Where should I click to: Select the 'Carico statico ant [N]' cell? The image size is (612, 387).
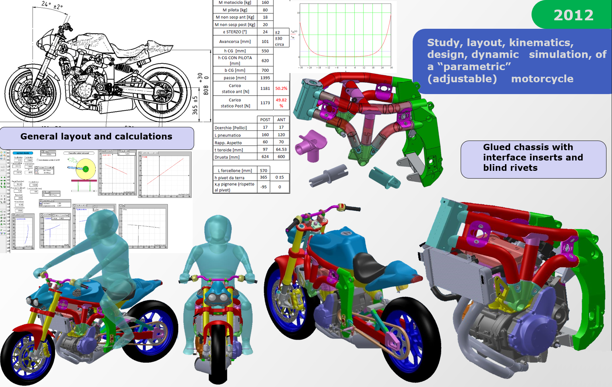point(235,89)
